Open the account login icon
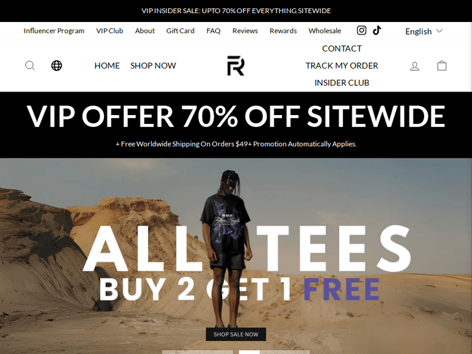472x354 pixels. 415,66
